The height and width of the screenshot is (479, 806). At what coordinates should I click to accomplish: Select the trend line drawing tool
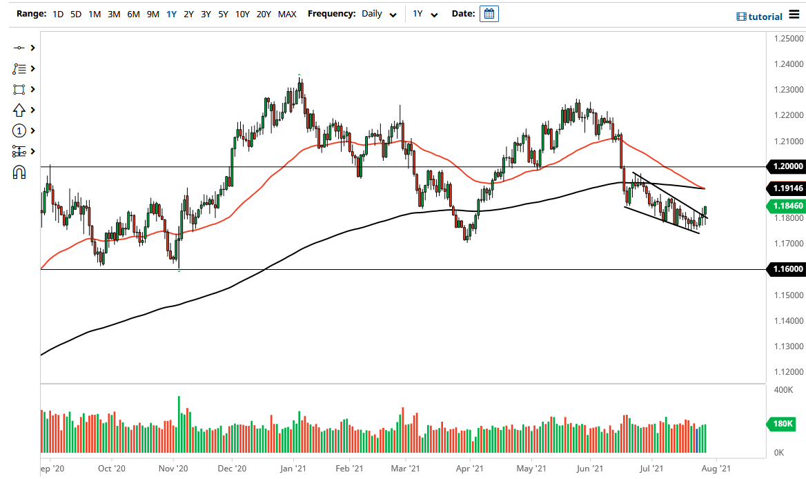(19, 48)
